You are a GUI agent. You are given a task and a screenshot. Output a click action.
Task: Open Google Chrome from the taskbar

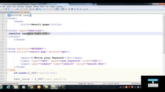(x=31, y=87)
